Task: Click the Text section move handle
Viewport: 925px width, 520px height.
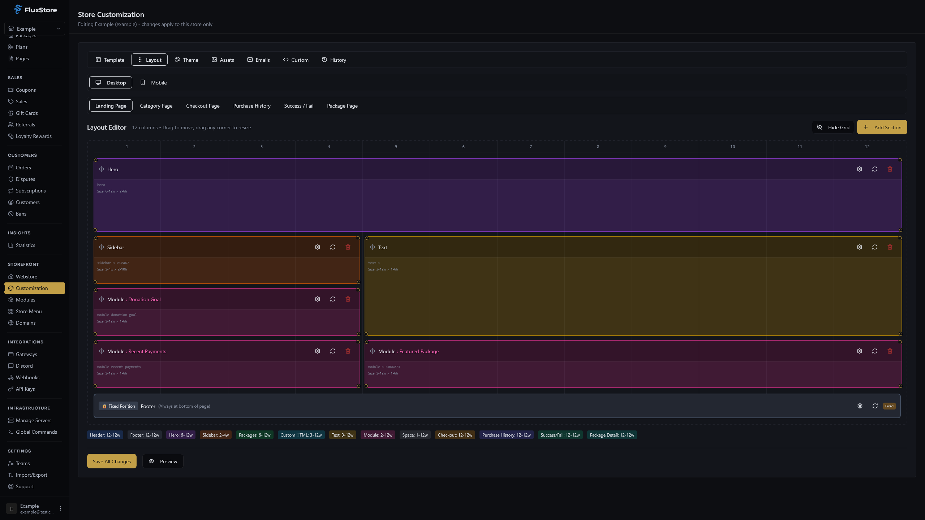Action: tap(373, 247)
